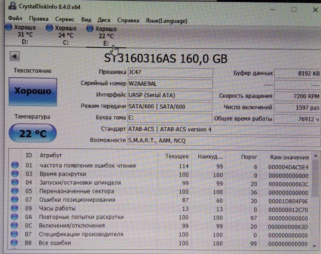
Task: Open the Язык(Language) menu
Action: tap(166, 21)
